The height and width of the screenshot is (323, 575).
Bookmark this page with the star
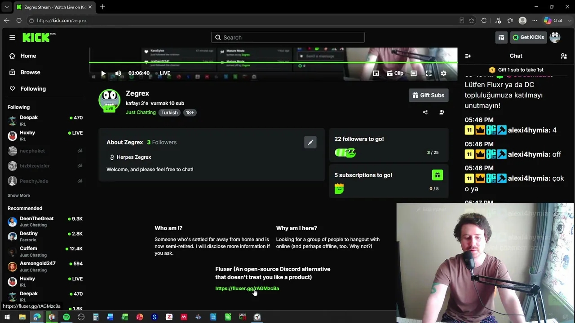[x=471, y=21]
